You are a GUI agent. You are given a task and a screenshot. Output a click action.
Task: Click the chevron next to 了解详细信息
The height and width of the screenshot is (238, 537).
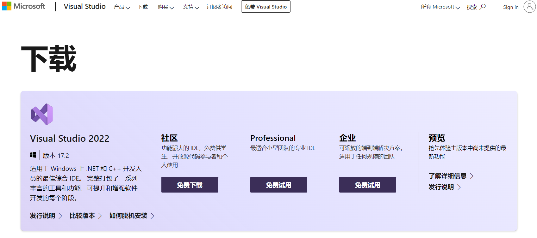(471, 176)
